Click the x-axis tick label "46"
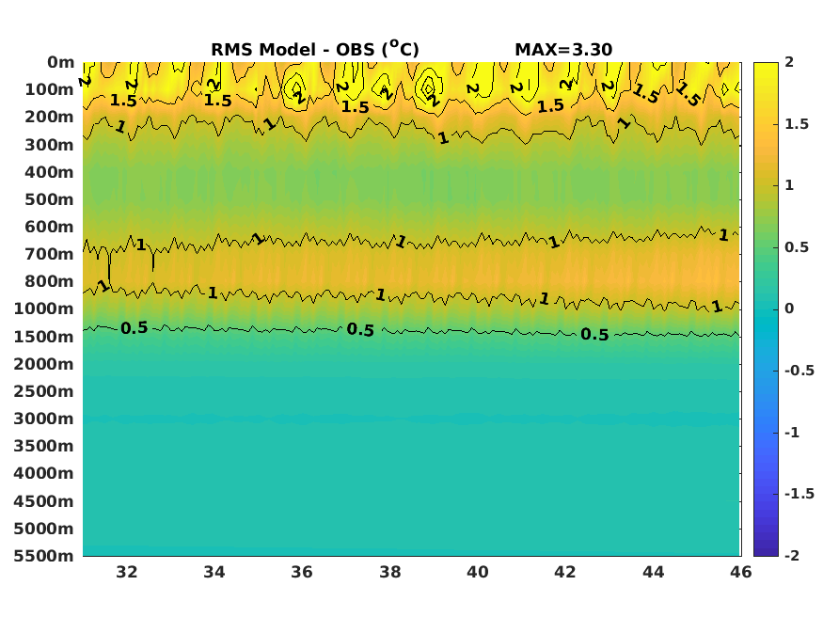The height and width of the screenshot is (617, 823). point(740,572)
